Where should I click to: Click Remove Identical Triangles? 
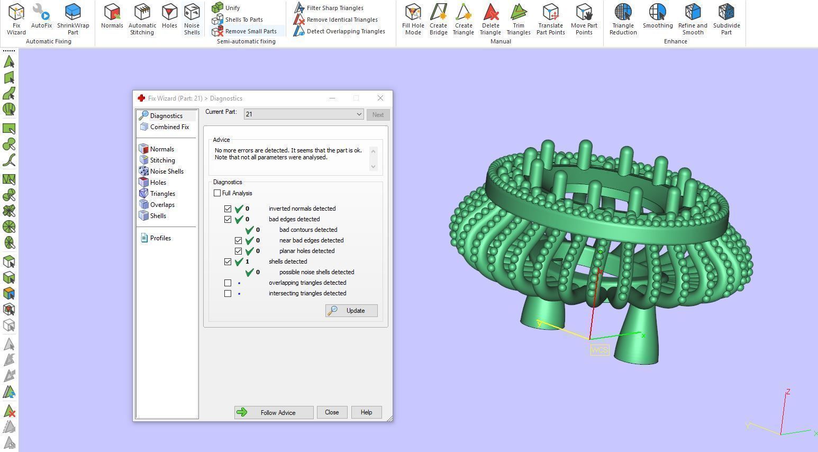(x=336, y=20)
